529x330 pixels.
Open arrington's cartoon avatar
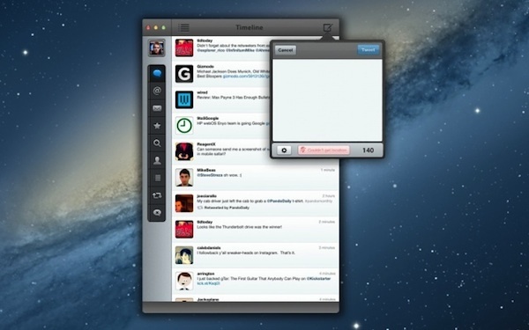coord(184,282)
